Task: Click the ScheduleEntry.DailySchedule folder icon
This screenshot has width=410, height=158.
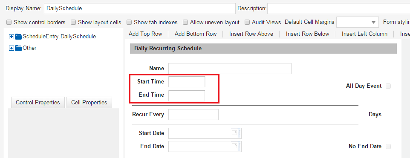Action: tap(18, 37)
